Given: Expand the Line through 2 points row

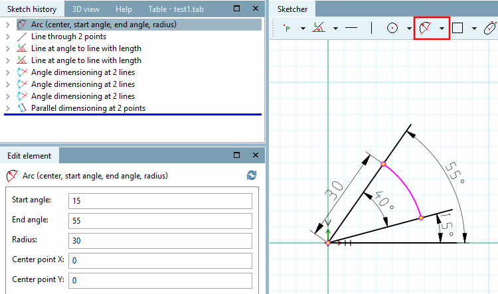Looking at the screenshot, I should point(8,37).
